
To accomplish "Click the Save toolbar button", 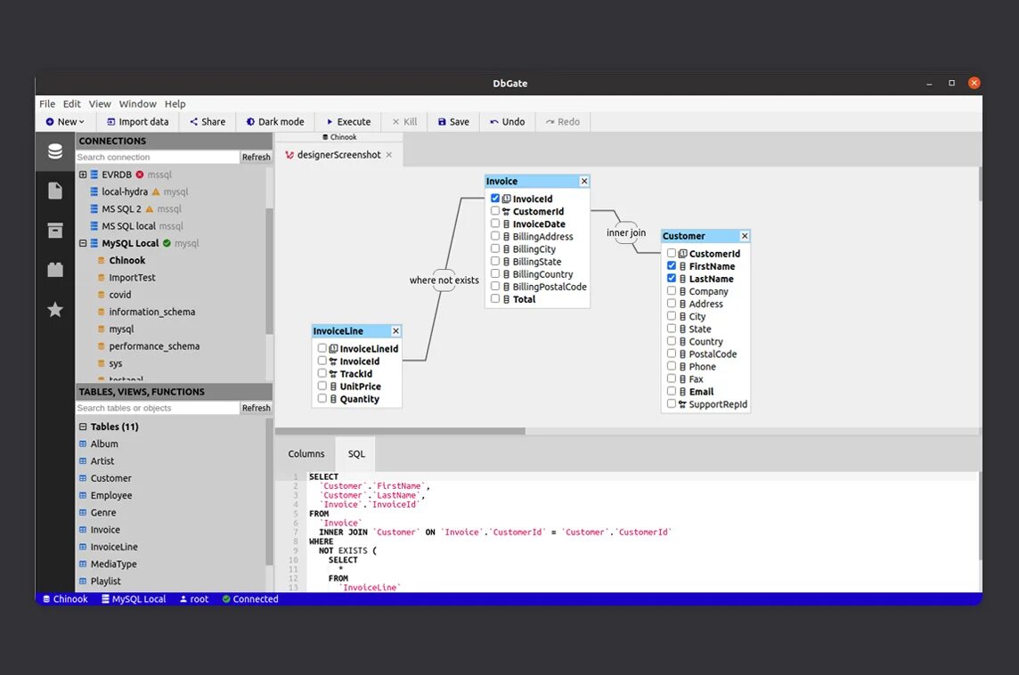I will [453, 121].
